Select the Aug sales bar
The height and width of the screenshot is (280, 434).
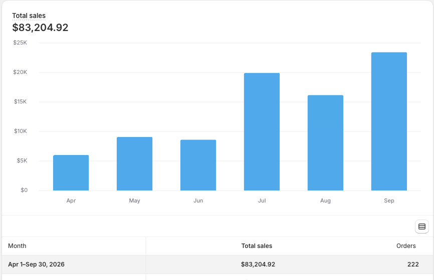click(x=326, y=142)
